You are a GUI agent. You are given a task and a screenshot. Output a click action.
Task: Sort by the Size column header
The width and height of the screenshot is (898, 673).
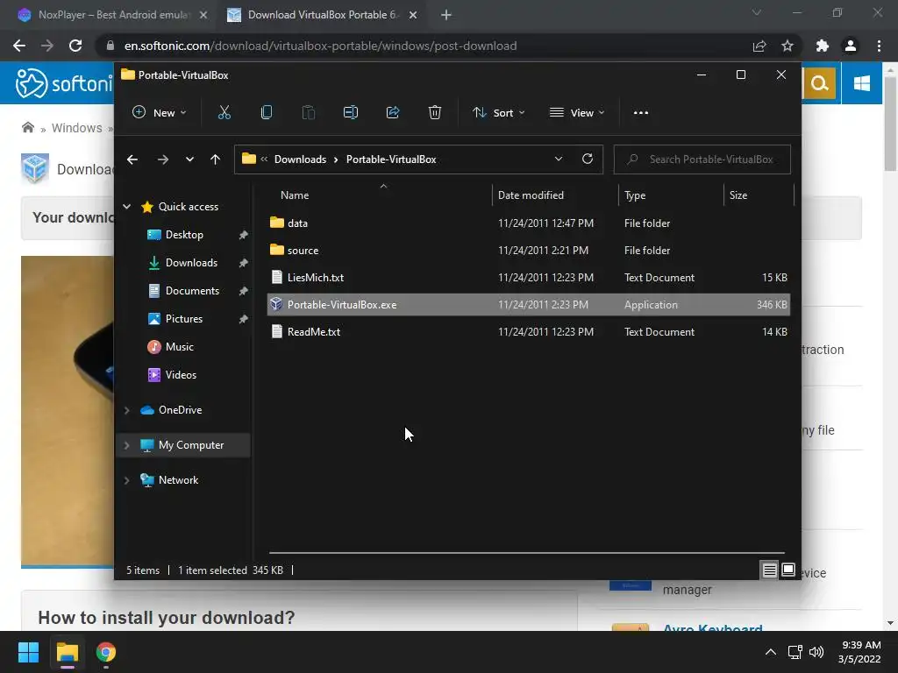tap(738, 195)
